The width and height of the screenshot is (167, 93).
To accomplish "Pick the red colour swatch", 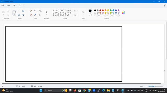I will (x=103, y=10).
